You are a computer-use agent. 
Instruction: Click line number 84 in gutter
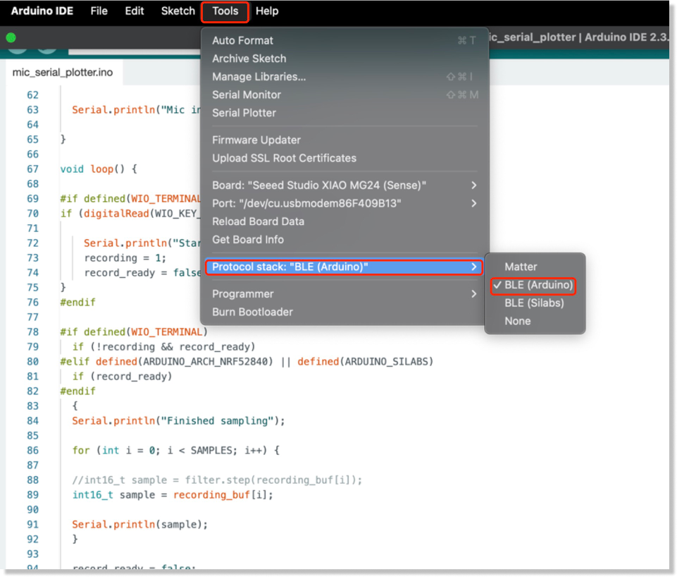33,421
